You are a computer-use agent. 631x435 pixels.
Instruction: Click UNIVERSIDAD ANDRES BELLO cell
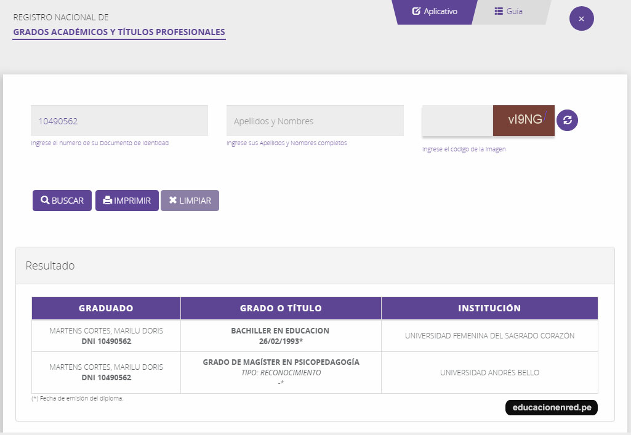coord(489,373)
